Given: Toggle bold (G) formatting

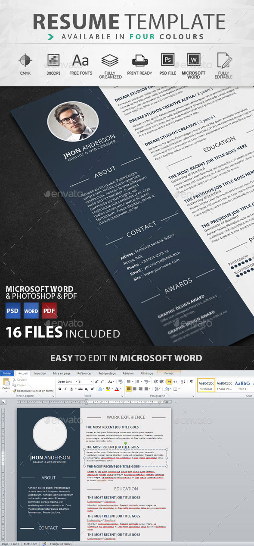Looking at the screenshot, I should 59,389.
